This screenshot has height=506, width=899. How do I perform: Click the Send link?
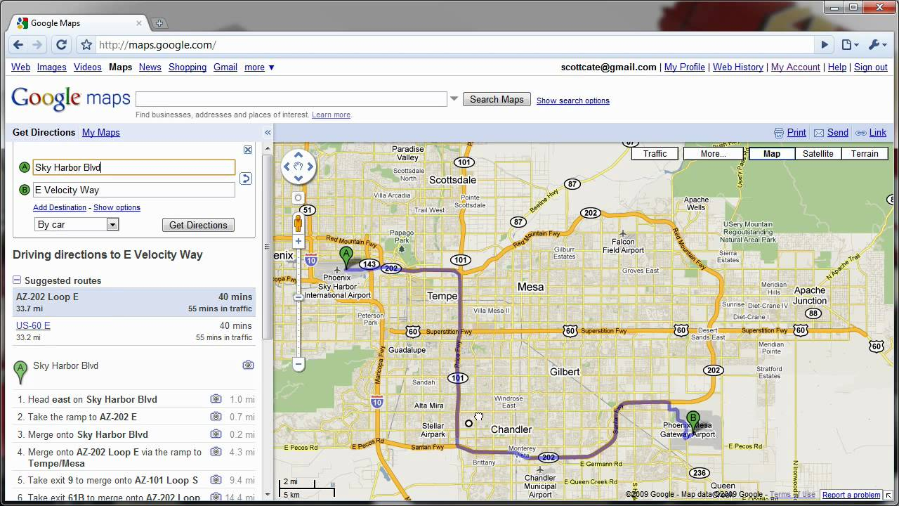(x=838, y=132)
